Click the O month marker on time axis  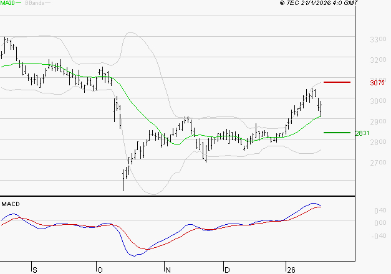(x=100, y=270)
